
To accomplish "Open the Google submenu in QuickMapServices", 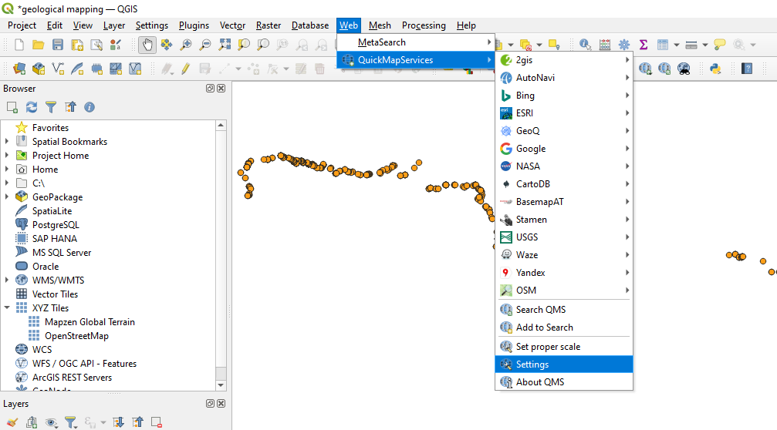I will click(564, 149).
